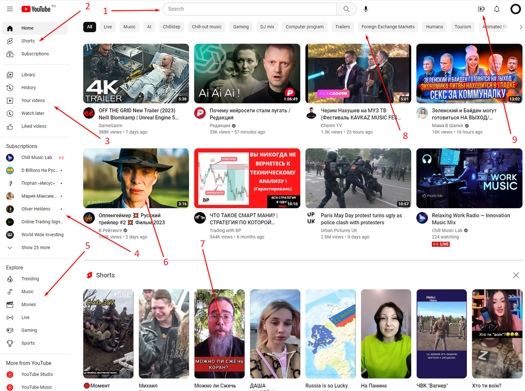Open the notifications bell
This screenshot has width=525, height=391.
pos(497,9)
